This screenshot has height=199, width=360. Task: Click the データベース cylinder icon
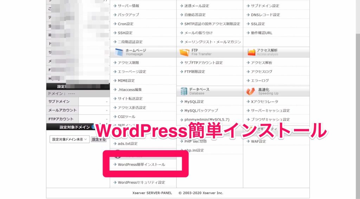(184, 91)
